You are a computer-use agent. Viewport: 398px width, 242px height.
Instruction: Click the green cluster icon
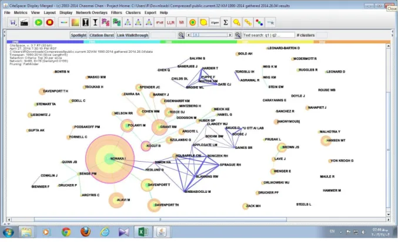coord(116,22)
